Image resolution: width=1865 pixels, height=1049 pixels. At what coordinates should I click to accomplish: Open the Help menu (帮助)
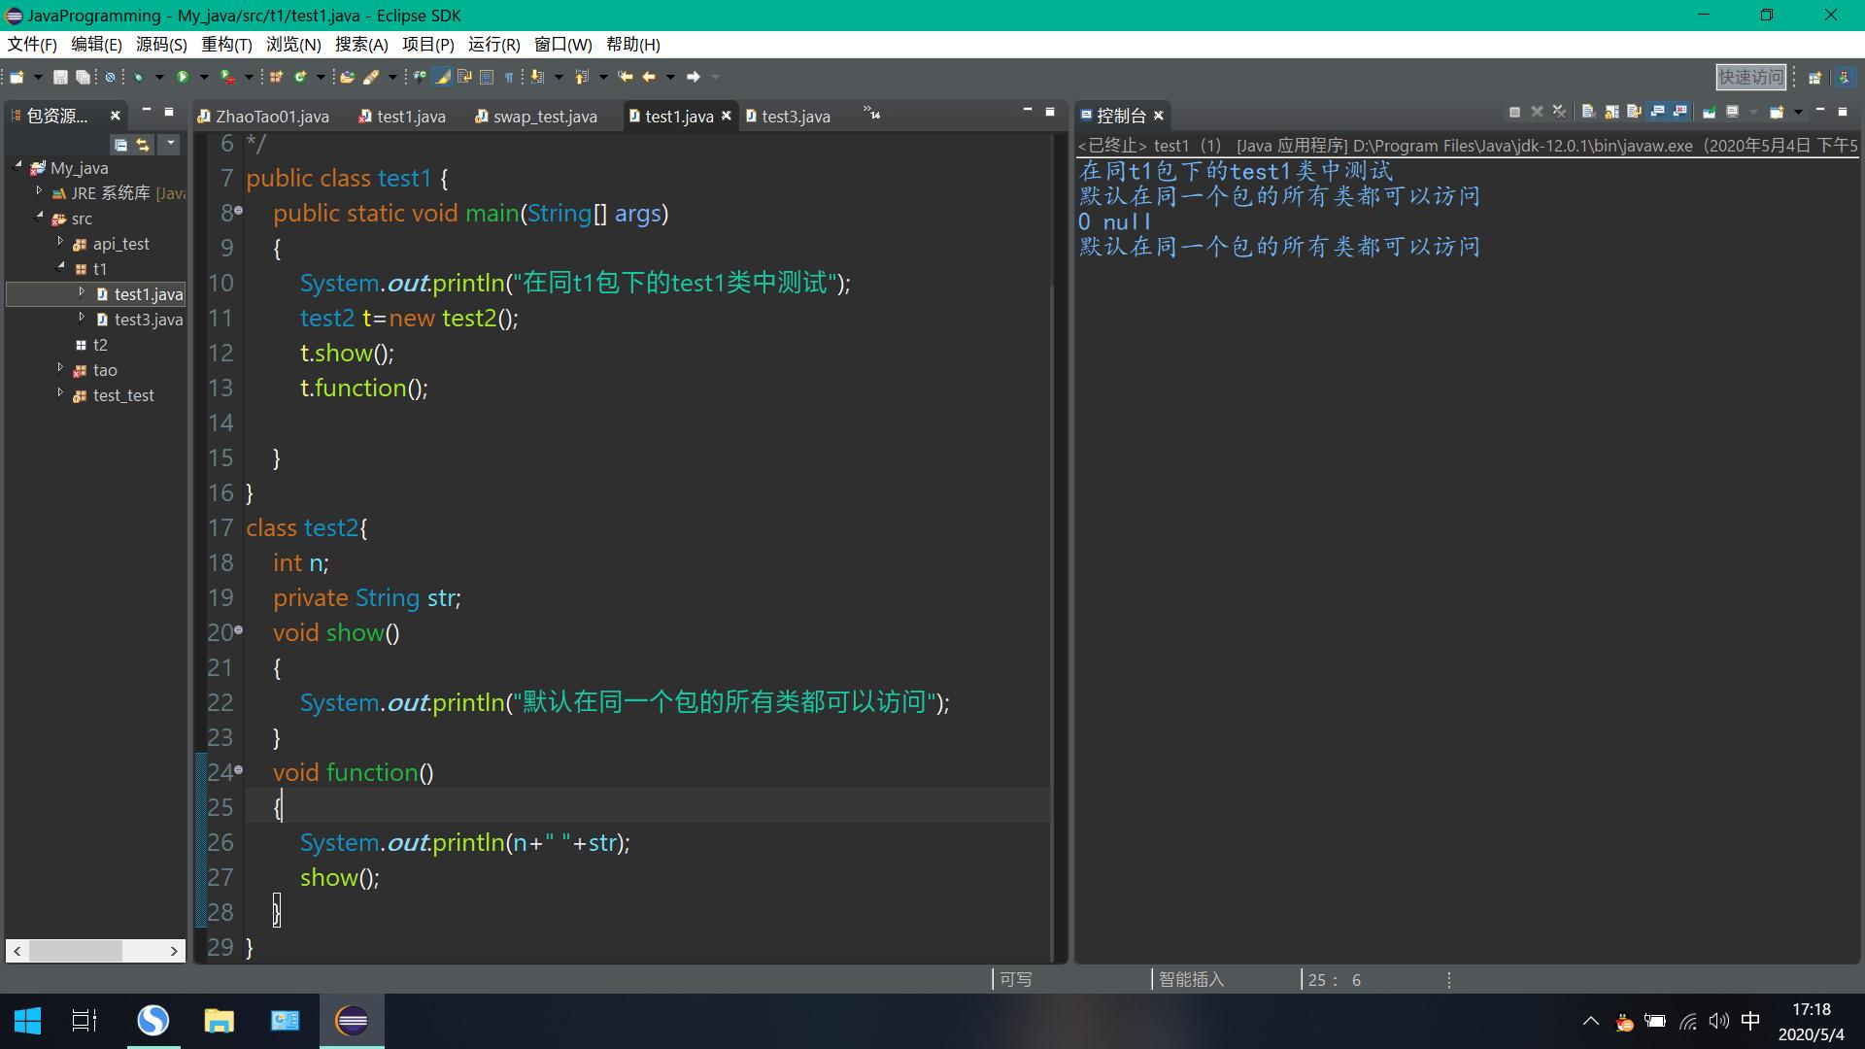tap(633, 45)
